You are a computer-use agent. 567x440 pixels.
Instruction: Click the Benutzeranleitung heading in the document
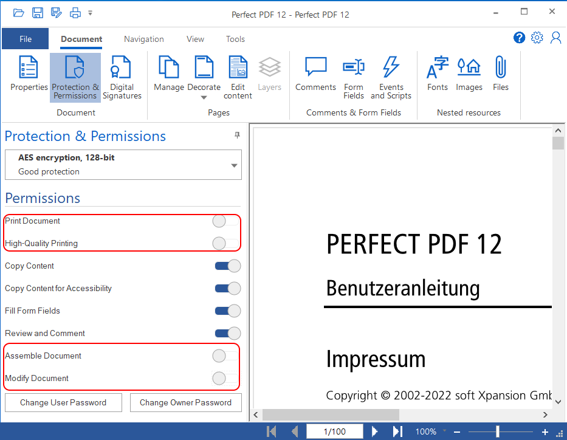(x=403, y=289)
